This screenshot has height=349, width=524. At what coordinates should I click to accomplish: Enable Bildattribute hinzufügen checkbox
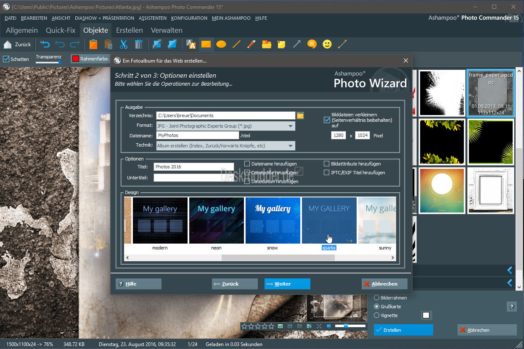(x=327, y=164)
